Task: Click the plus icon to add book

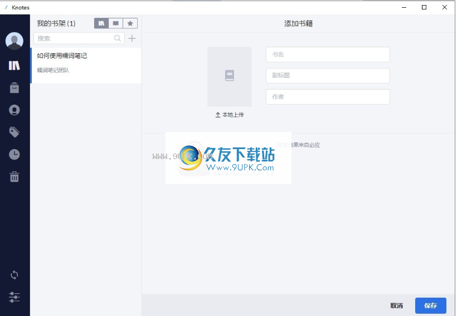Action: (132, 38)
